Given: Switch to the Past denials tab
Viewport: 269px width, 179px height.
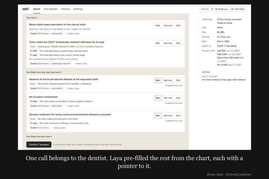Looking at the screenshot, I should click(51, 9).
